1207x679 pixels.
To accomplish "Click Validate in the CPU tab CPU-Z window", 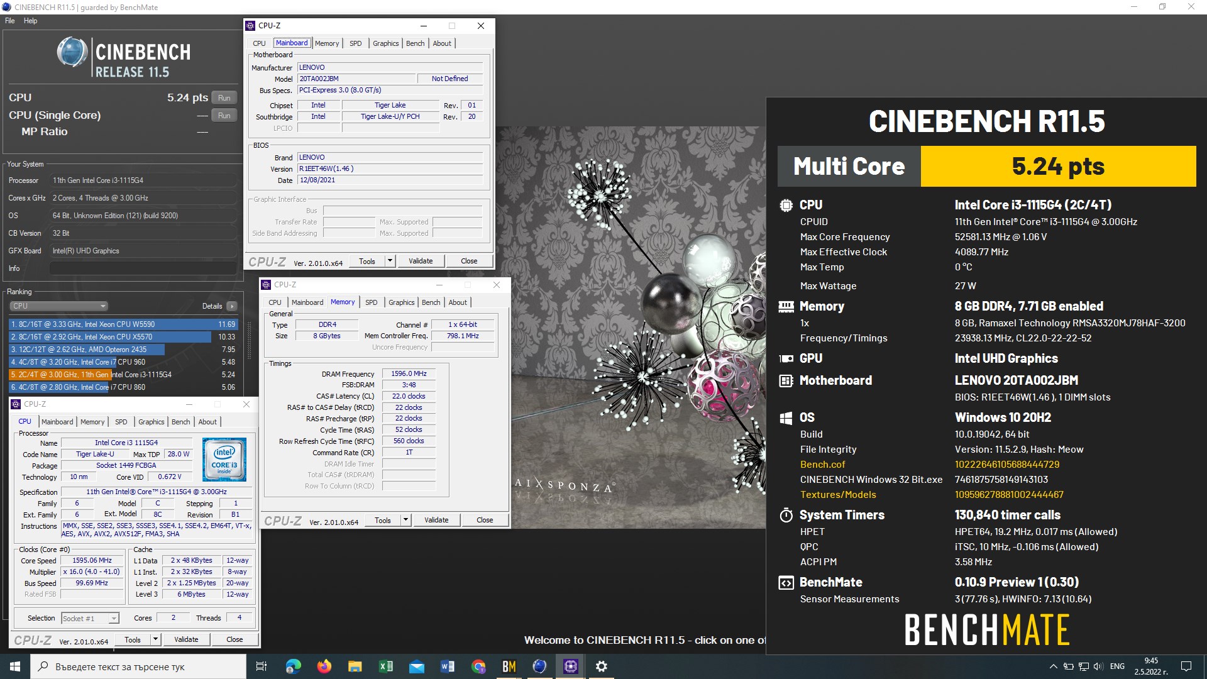I will pos(186,639).
